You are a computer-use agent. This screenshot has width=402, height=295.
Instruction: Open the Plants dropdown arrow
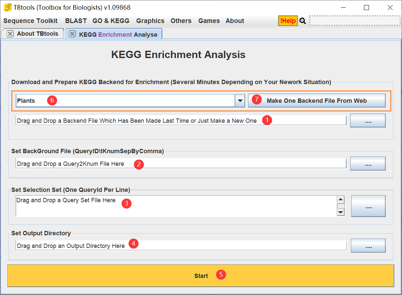(240, 100)
